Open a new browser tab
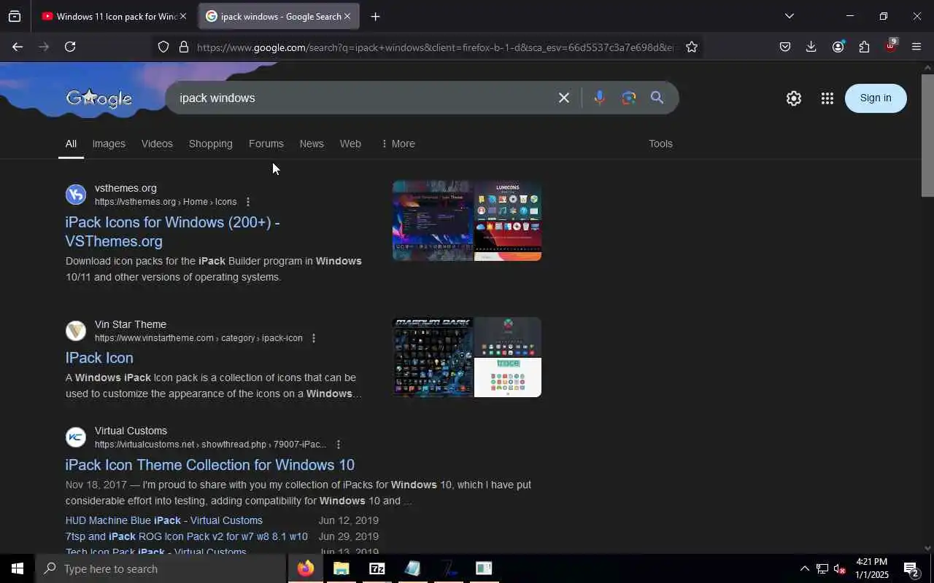The width and height of the screenshot is (934, 583). click(x=375, y=16)
